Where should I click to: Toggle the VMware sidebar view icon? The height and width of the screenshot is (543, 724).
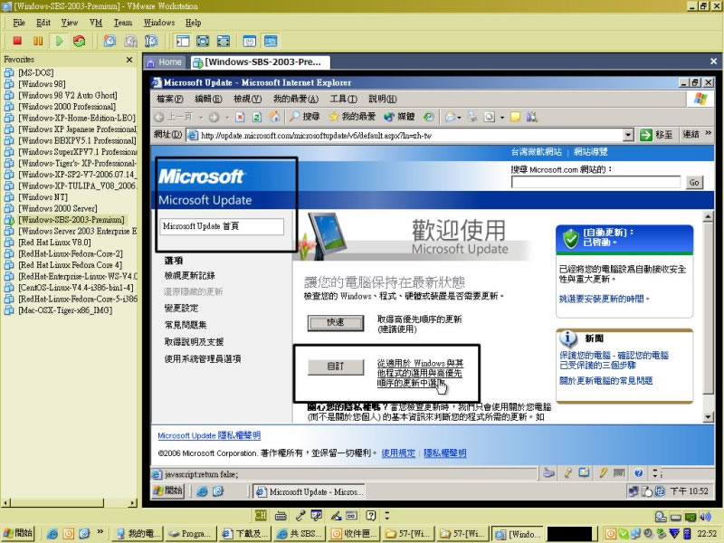(183, 41)
